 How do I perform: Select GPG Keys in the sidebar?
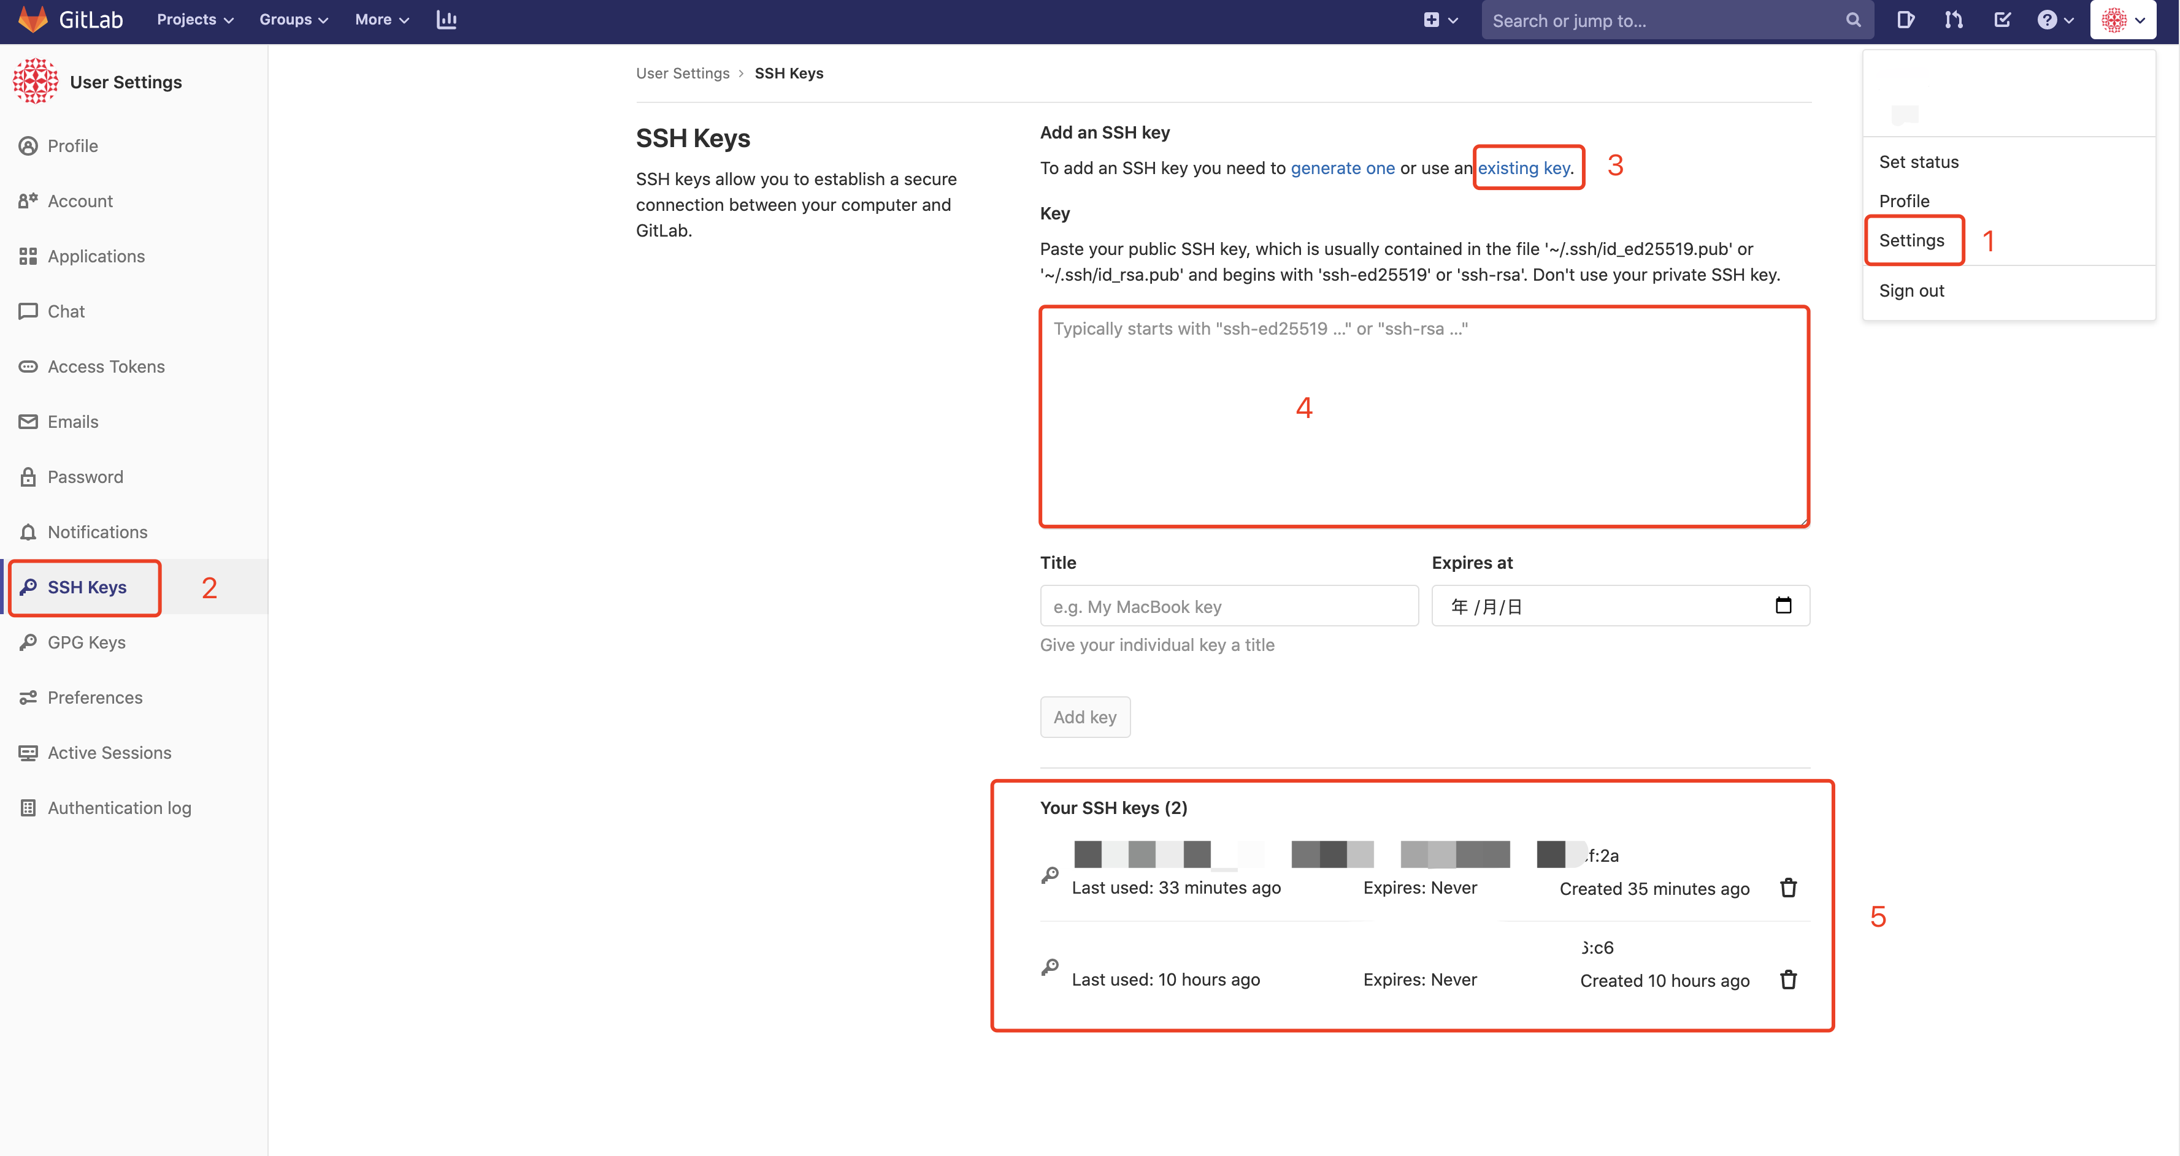(x=85, y=642)
